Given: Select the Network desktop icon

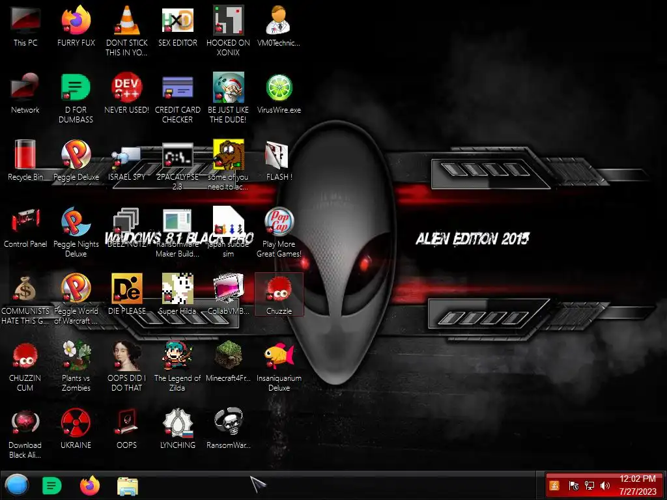Looking at the screenshot, I should tap(25, 92).
